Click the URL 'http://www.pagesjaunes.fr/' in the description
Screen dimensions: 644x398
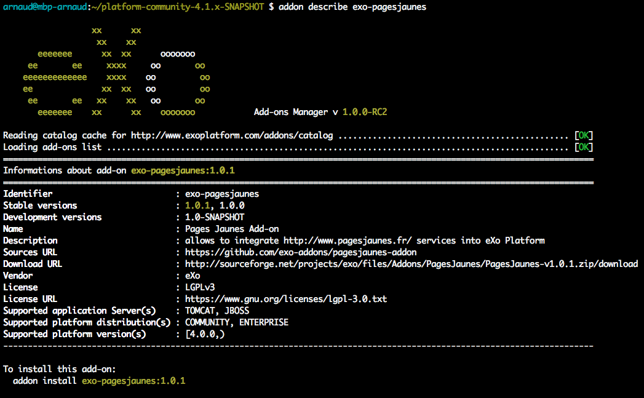click(348, 241)
